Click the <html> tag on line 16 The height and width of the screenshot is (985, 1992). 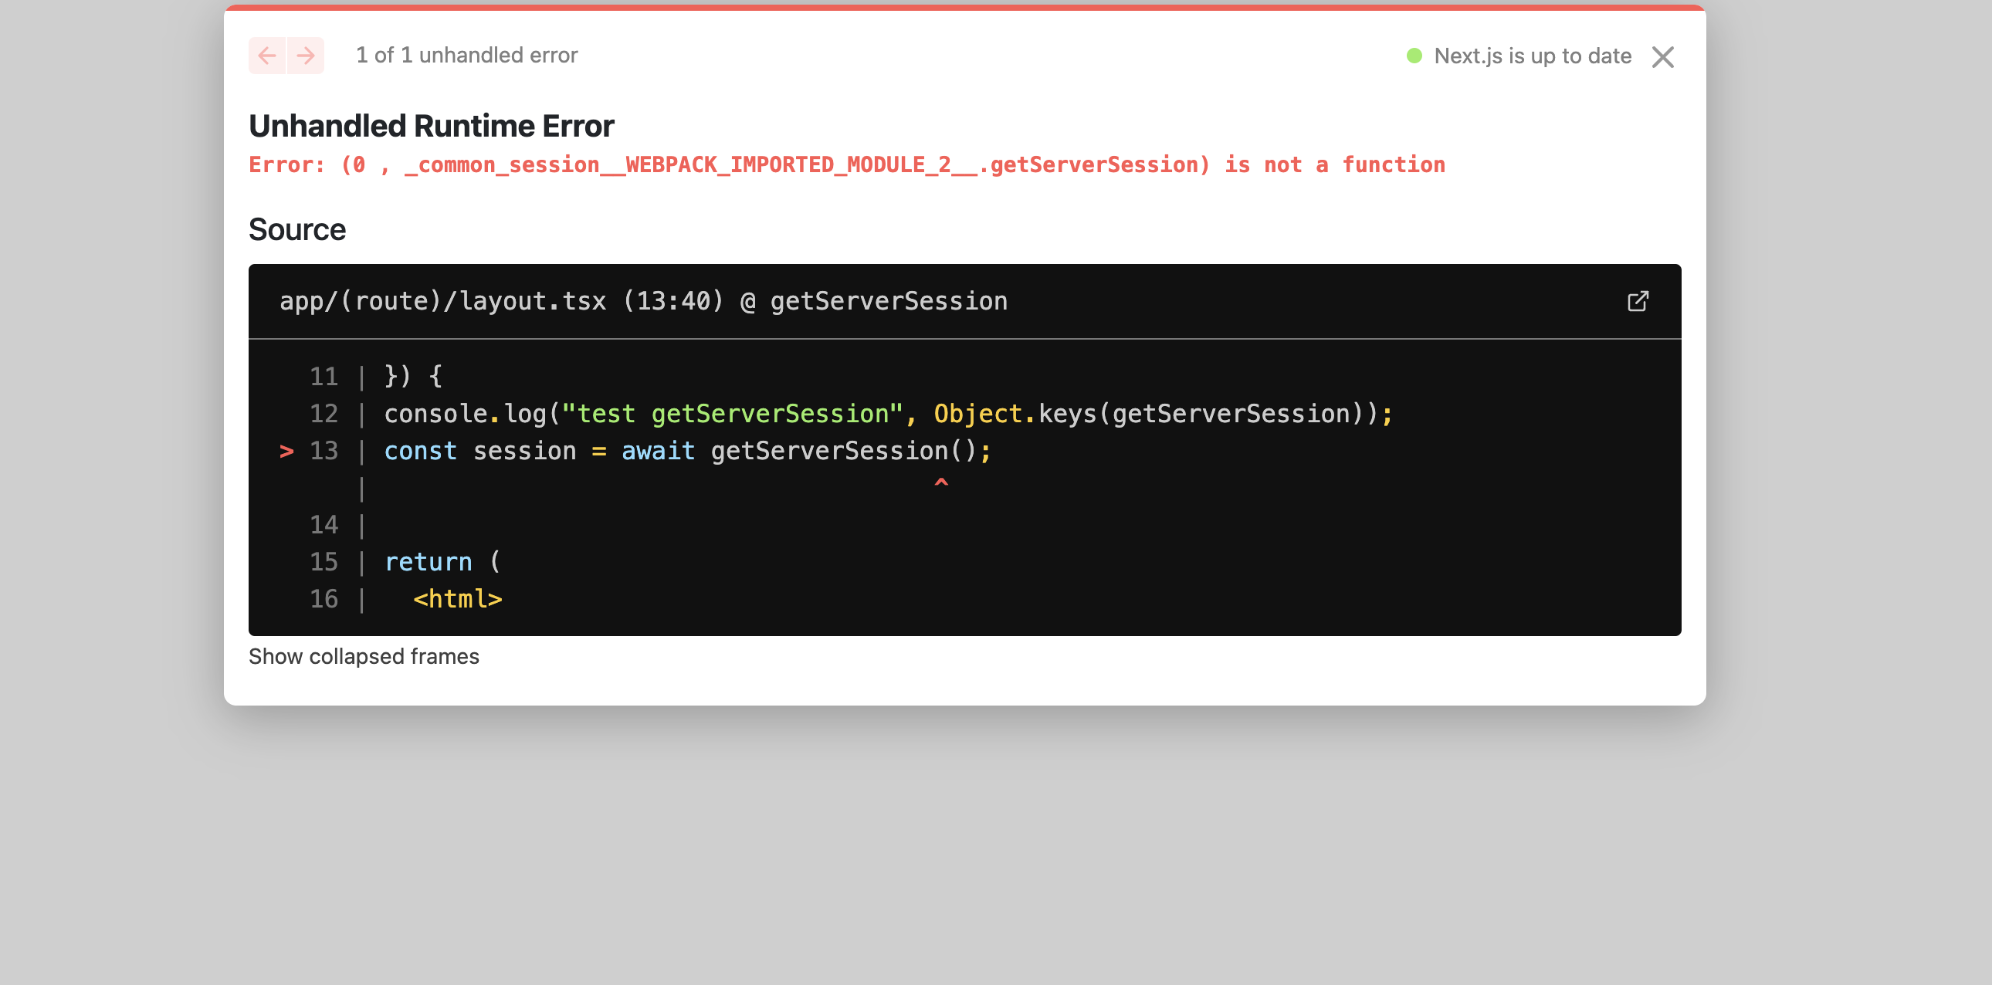point(457,599)
